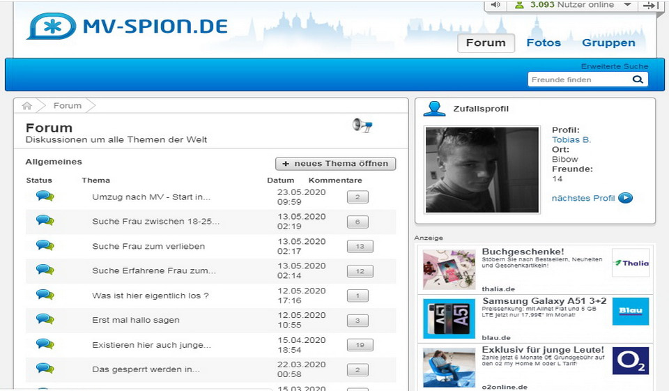Viewport: 669px width, 391px height.
Task: Open Tobias B. profile link
Action: click(571, 139)
